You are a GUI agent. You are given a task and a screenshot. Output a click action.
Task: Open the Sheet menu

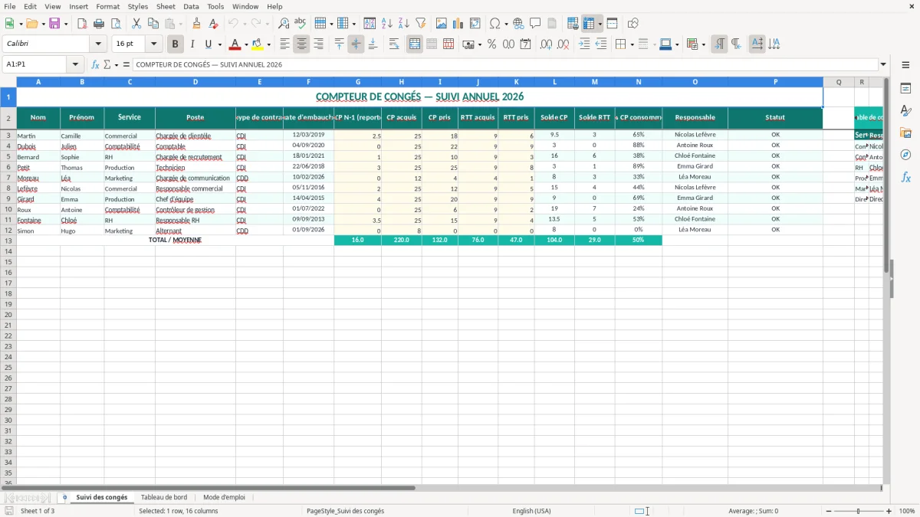click(x=166, y=6)
